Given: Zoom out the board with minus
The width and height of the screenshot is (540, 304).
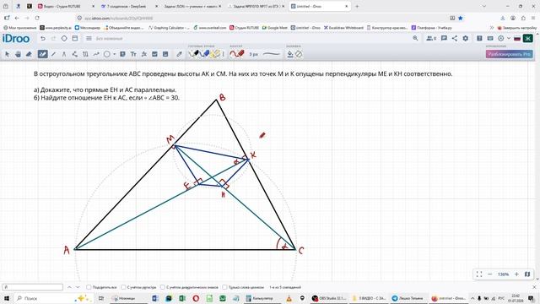Looking at the screenshot, I should (489, 274).
